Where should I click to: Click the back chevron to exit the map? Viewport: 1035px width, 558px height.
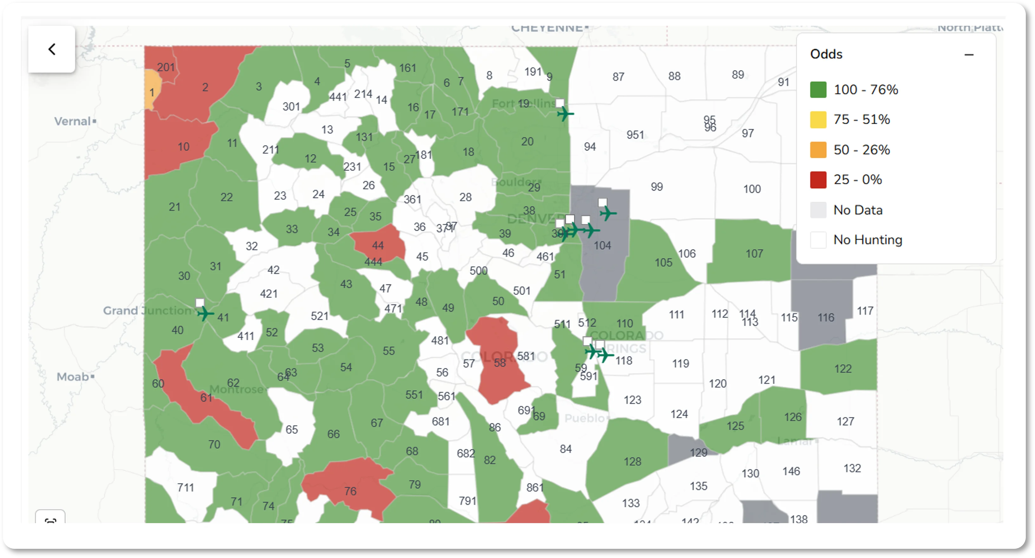pos(51,49)
